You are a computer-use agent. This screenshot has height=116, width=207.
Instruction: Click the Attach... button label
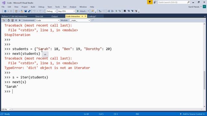pyautogui.click(x=83, y=11)
